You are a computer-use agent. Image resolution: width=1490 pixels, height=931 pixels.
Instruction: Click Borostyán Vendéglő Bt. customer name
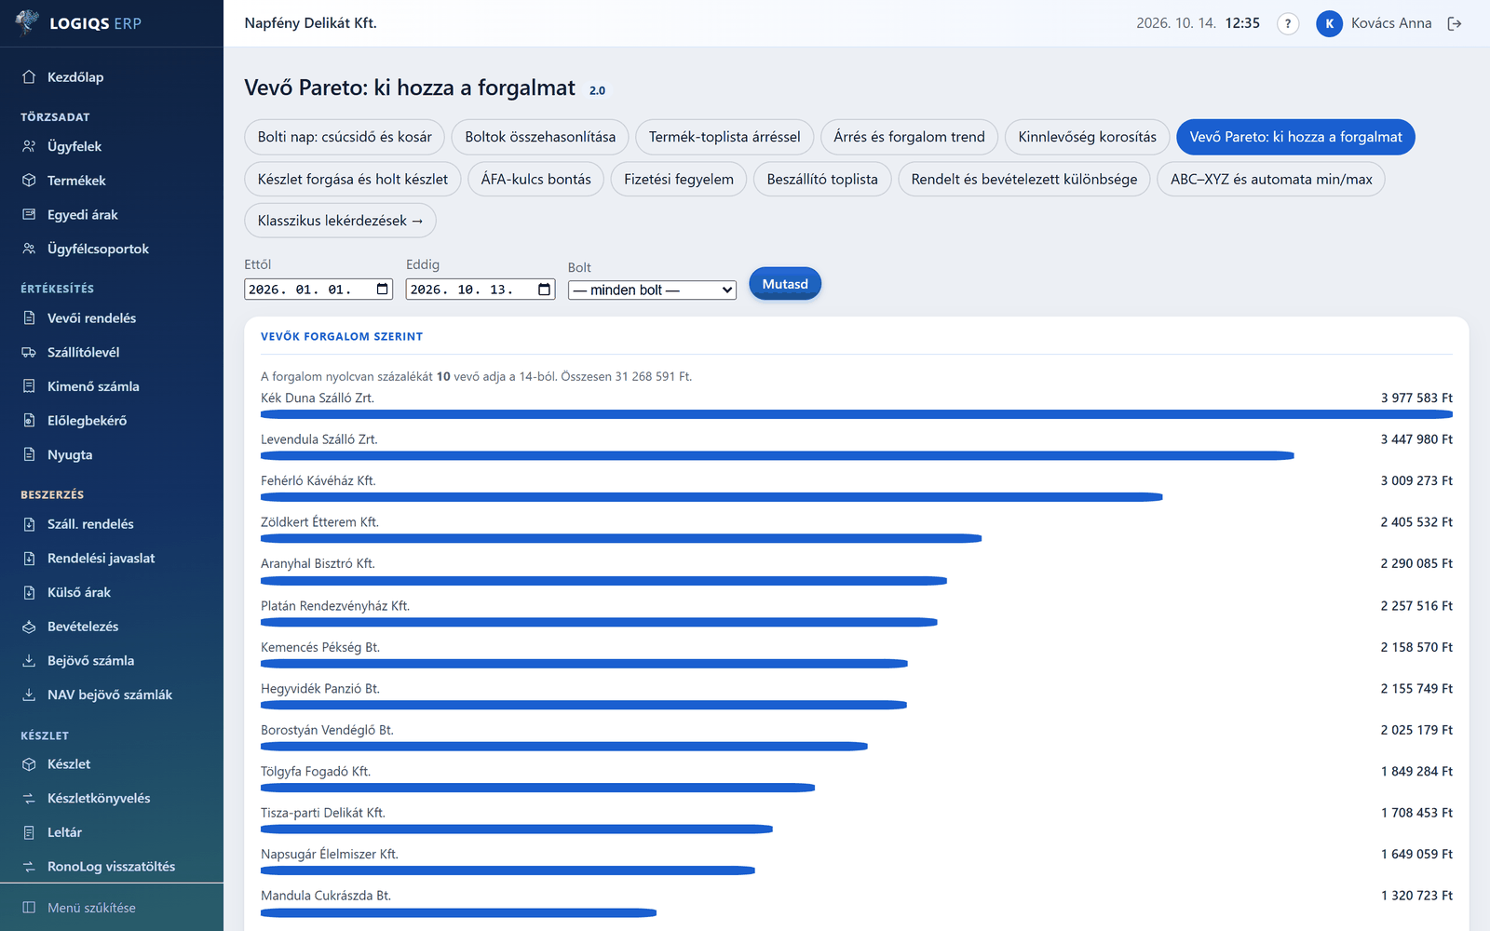(x=327, y=730)
